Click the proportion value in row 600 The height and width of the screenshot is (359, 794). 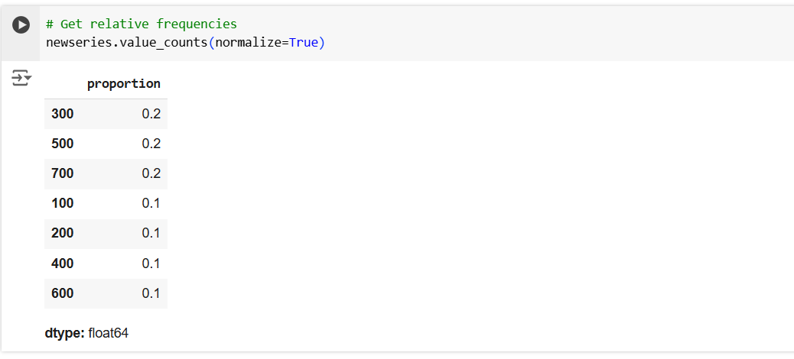click(151, 293)
